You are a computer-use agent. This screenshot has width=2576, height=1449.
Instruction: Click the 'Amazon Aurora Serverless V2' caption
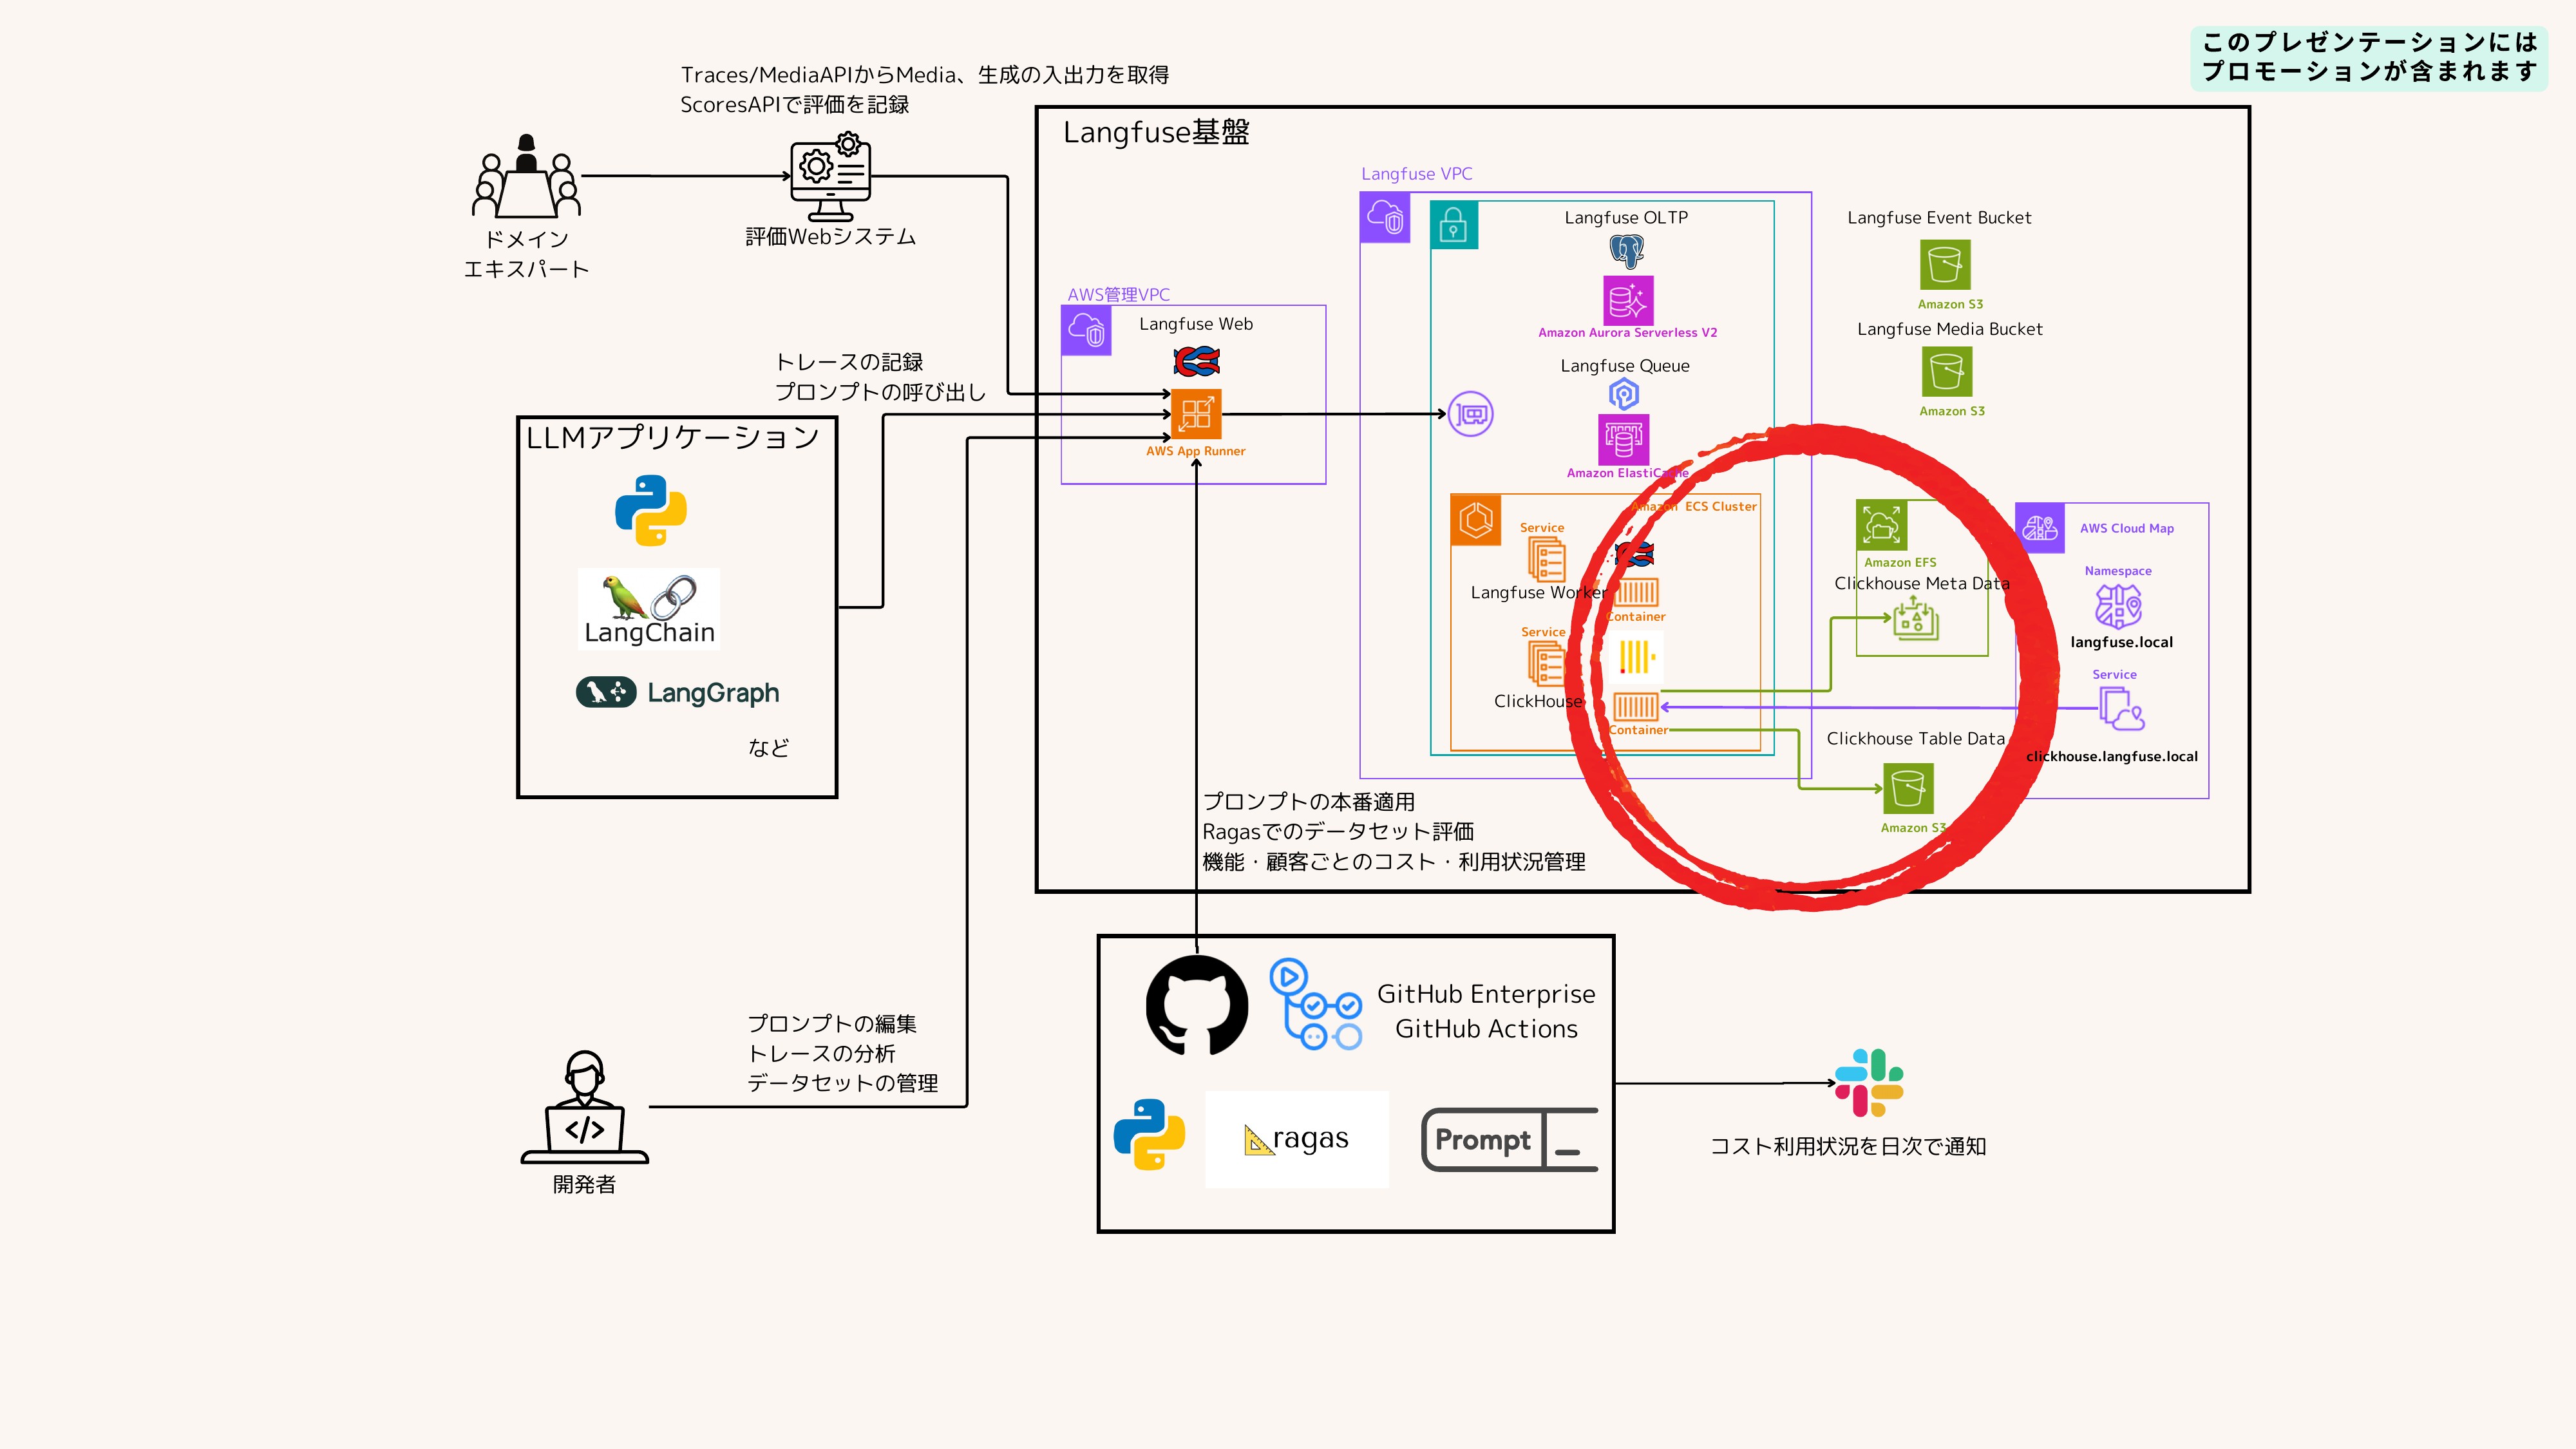click(1627, 333)
